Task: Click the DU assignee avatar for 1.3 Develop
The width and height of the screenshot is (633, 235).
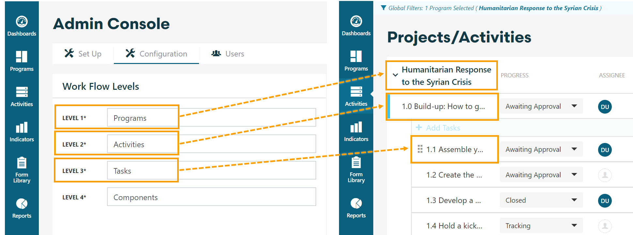Action: tap(605, 201)
